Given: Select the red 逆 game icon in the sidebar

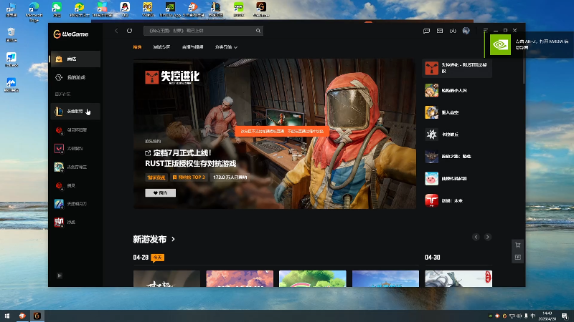Looking at the screenshot, I should (59, 222).
